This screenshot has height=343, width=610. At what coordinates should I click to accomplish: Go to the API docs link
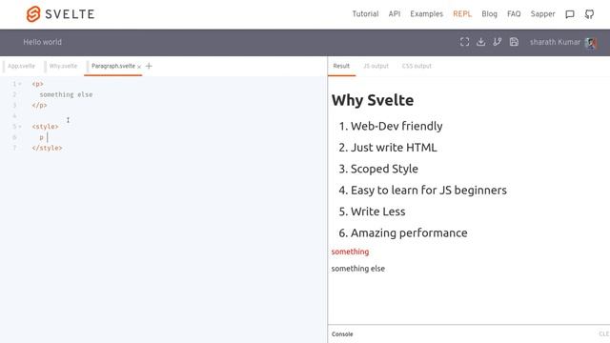(394, 14)
